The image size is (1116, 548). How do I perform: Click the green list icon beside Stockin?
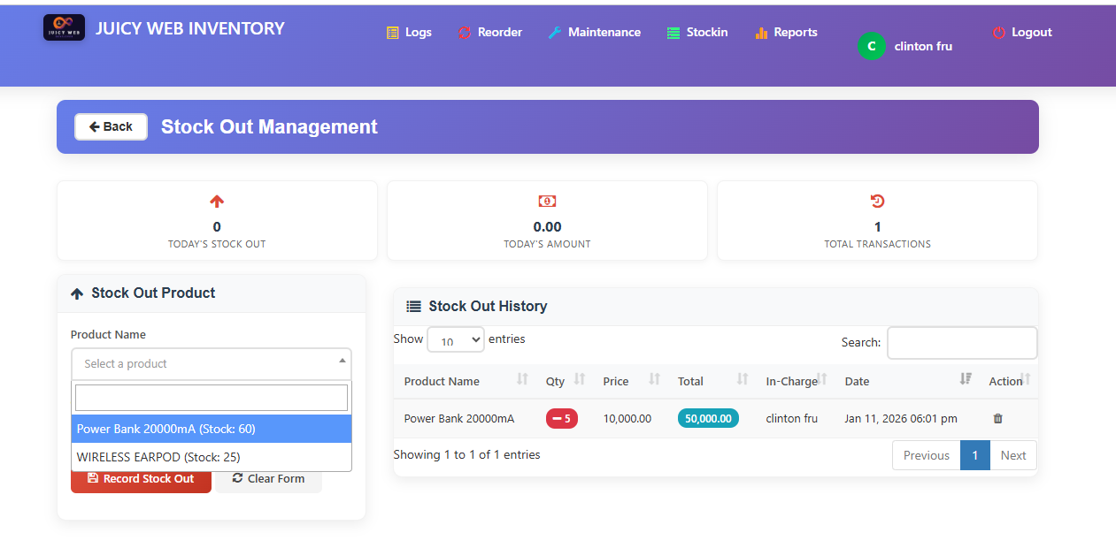pos(671,32)
